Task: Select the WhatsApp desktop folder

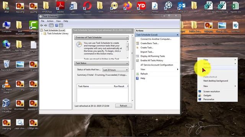Action: (x=47, y=6)
